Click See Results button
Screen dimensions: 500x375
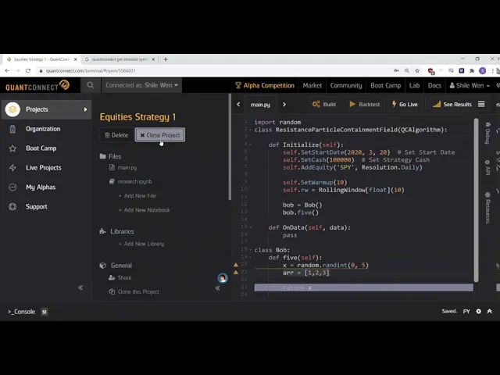pyautogui.click(x=452, y=104)
